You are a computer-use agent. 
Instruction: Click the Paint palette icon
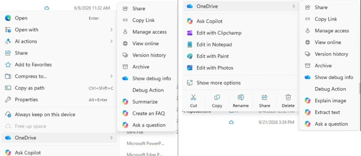pos(190,56)
